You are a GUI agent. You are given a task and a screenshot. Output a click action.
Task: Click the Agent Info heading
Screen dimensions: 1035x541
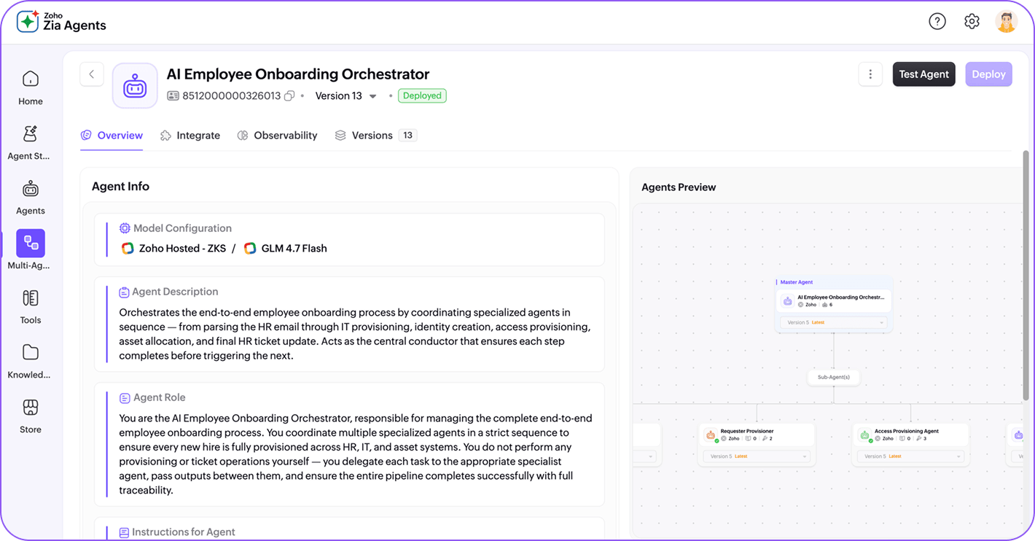[x=120, y=187]
